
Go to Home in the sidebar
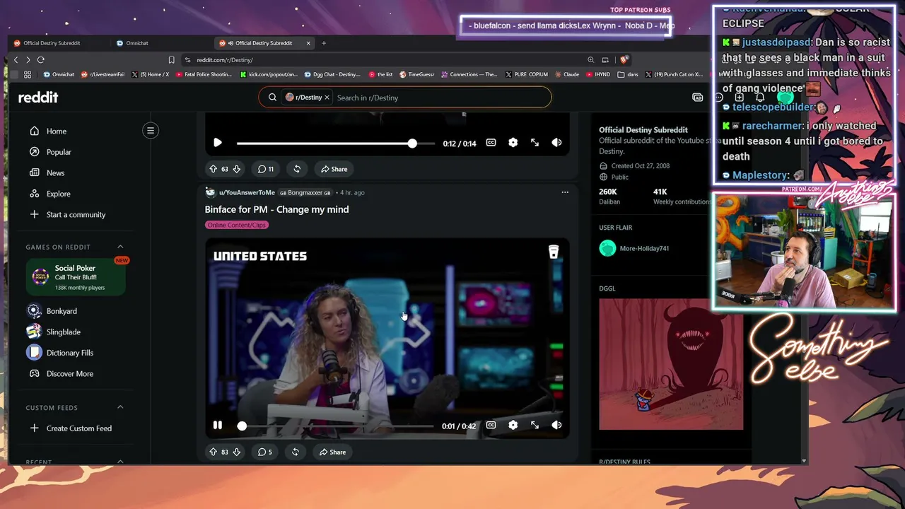57,131
